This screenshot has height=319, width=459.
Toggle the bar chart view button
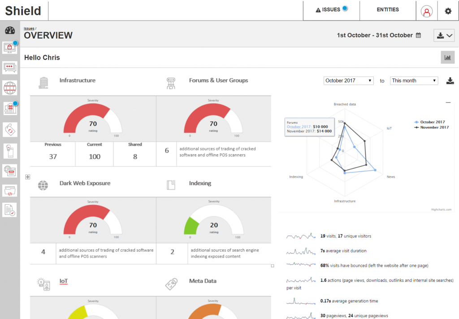pos(447,57)
